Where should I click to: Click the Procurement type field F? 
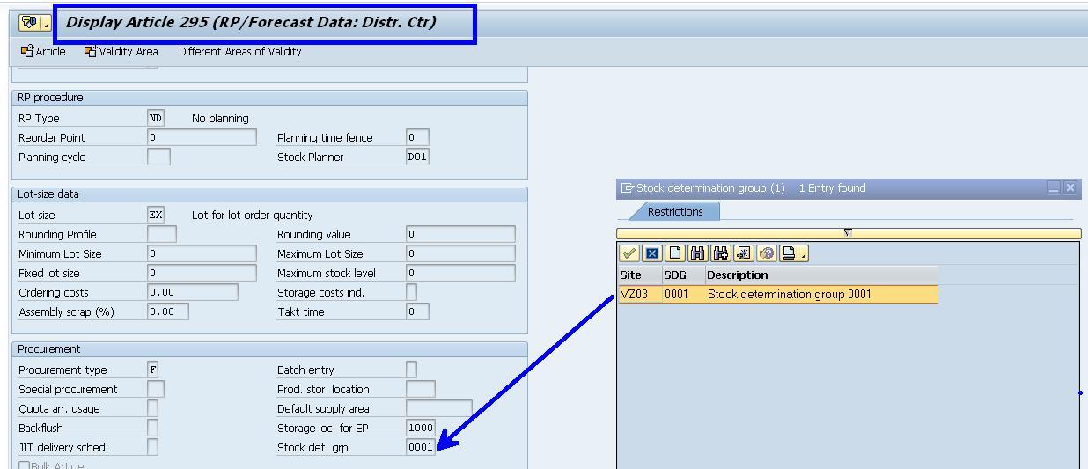coord(153,370)
